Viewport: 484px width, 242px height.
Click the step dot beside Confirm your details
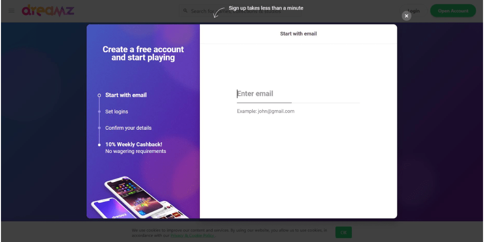click(99, 128)
